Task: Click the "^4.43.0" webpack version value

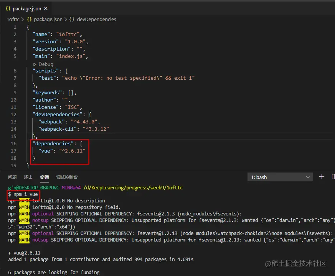Action: pyautogui.click(x=84, y=122)
